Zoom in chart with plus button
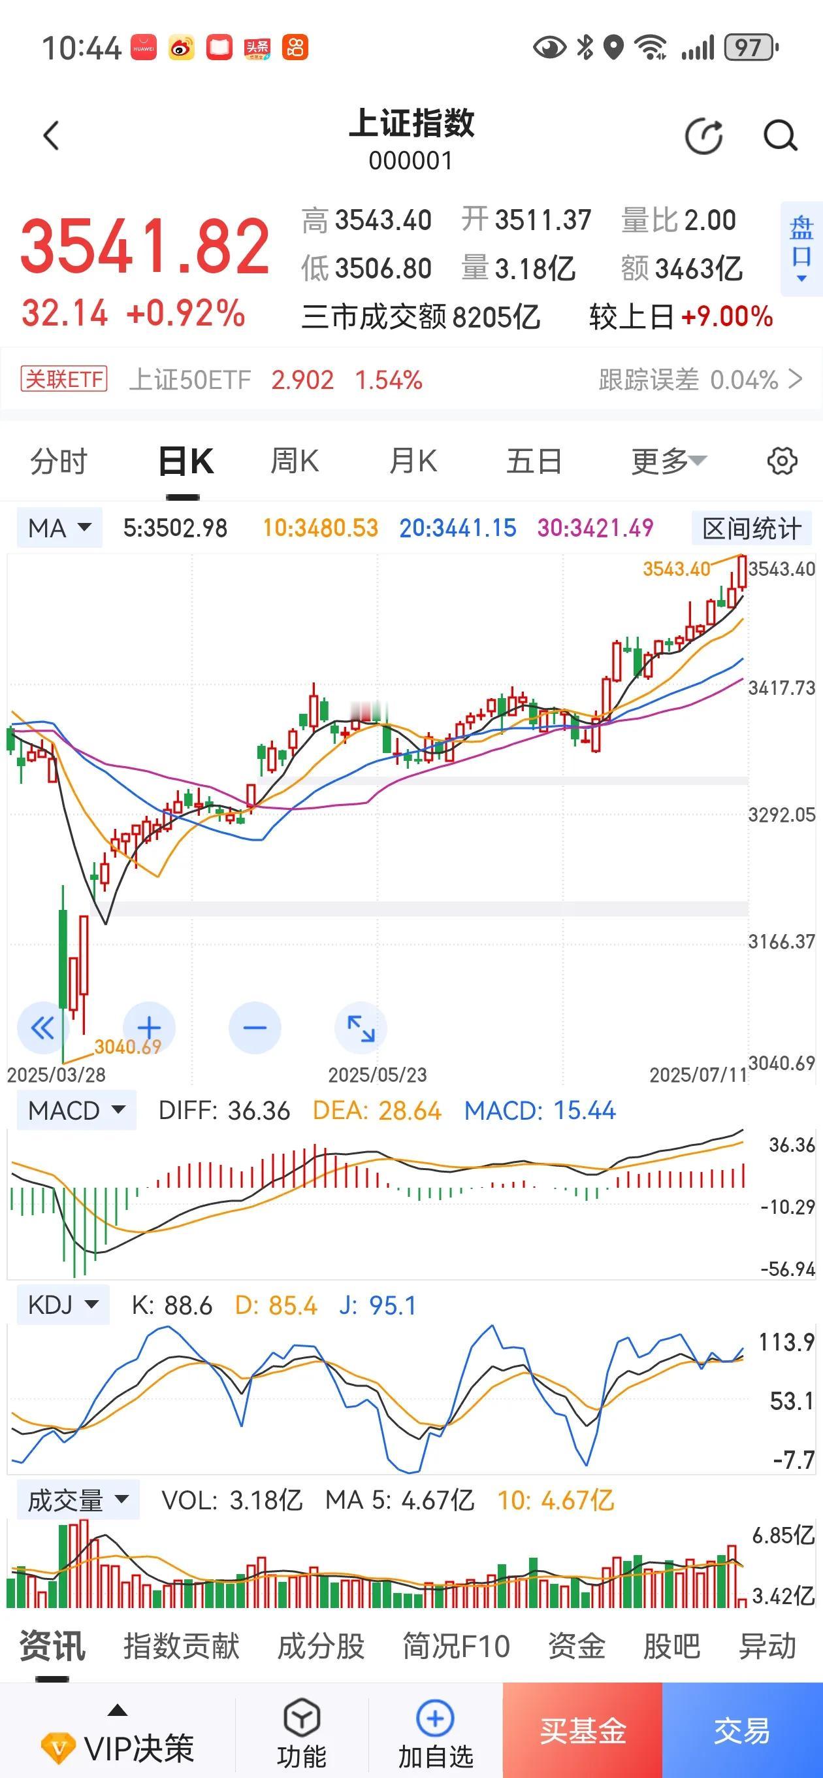Screen dimensions: 823x1778 (149, 1028)
